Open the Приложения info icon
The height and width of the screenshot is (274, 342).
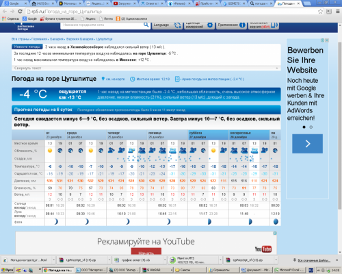(x=242, y=25)
